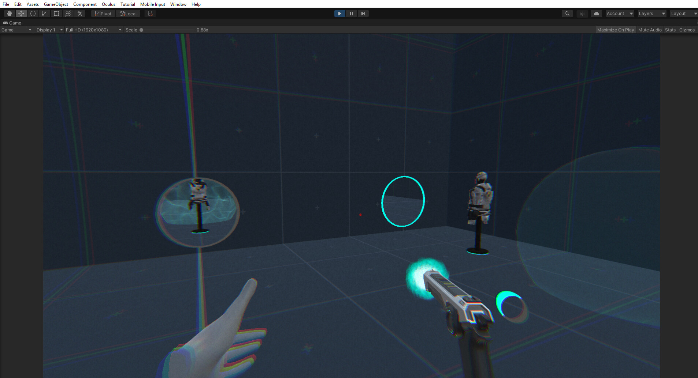
Task: Show rendering Stats overlay
Action: (x=670, y=30)
